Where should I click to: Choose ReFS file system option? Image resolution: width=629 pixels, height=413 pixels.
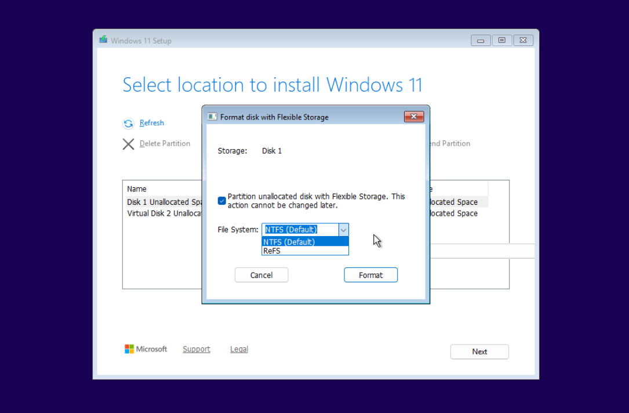(x=305, y=251)
